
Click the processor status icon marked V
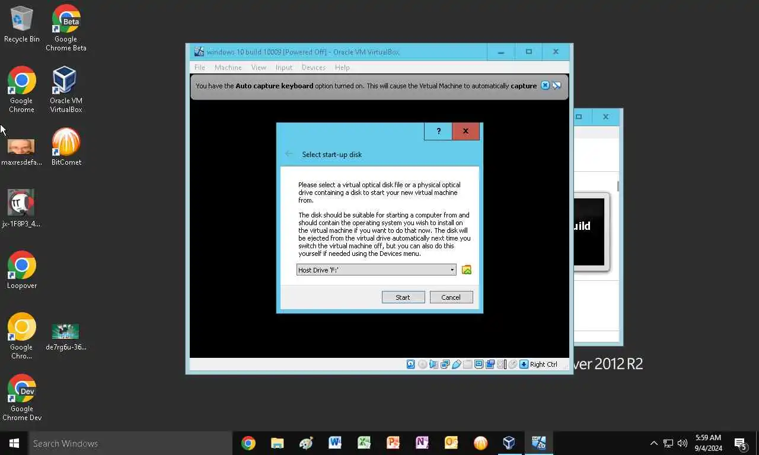[501, 364]
